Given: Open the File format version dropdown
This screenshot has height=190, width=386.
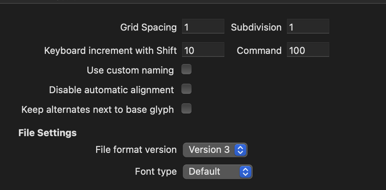Looking at the screenshot, I should [215, 150].
